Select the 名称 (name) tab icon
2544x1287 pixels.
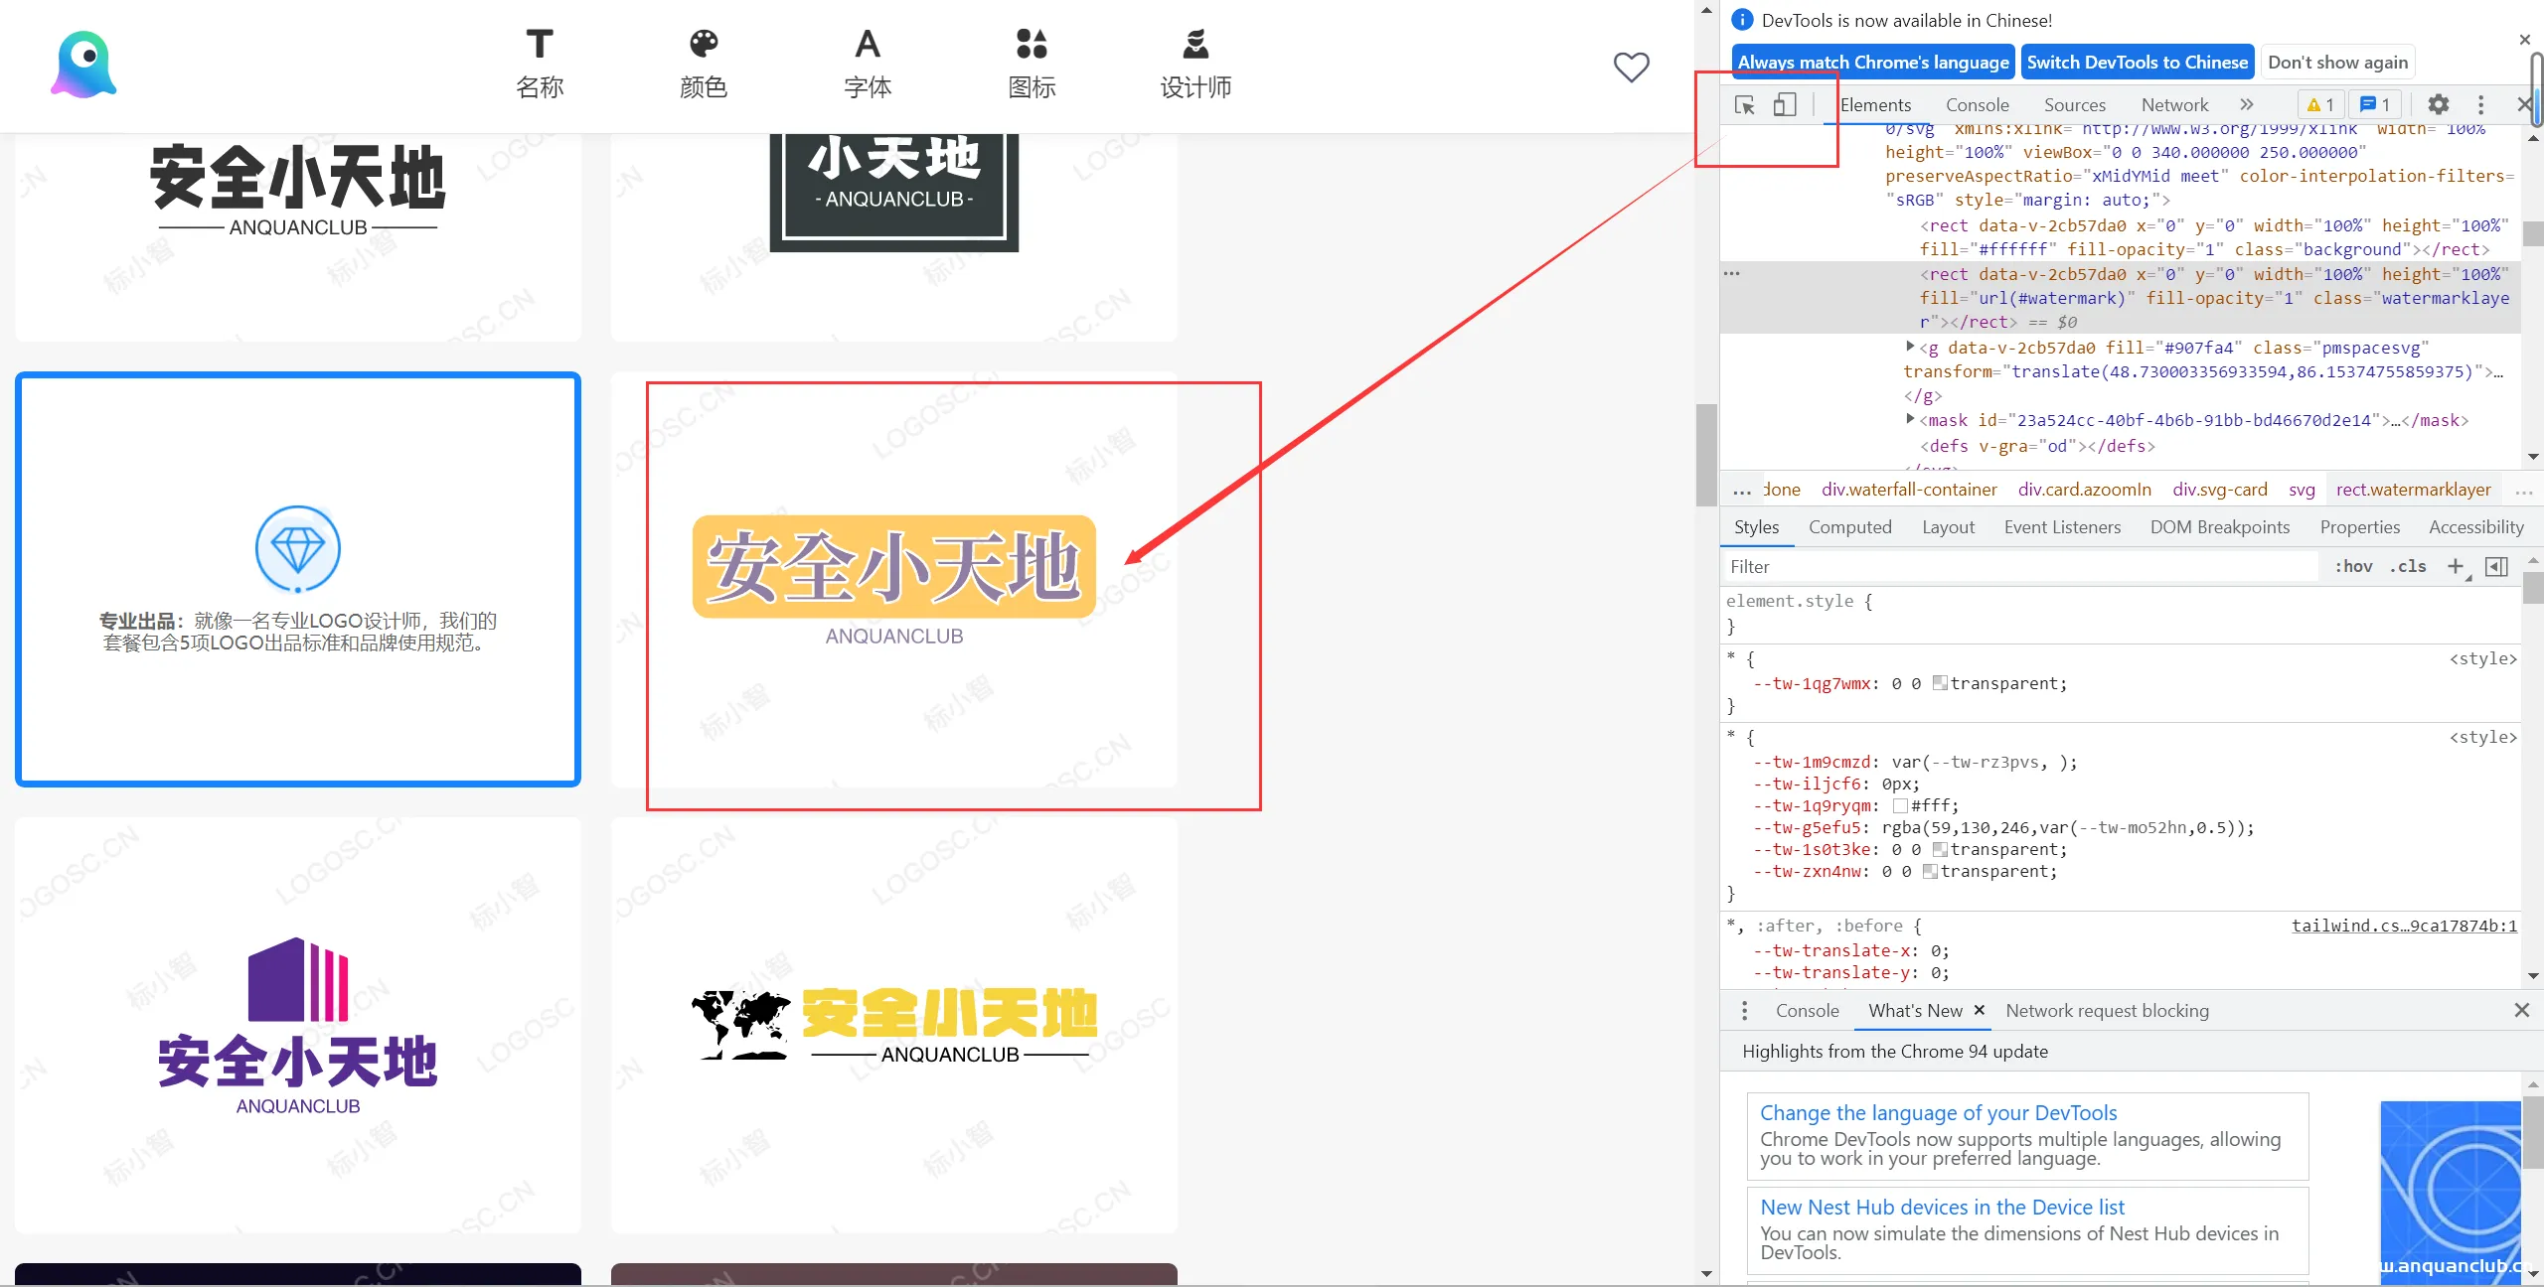(539, 44)
